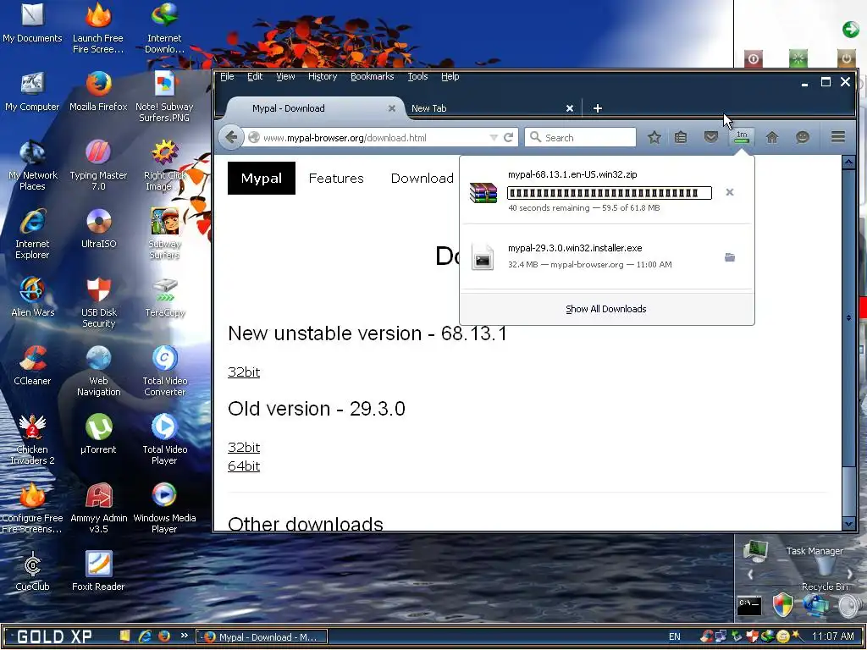Bookmark this page with the star icon
The image size is (867, 650).
click(x=654, y=137)
